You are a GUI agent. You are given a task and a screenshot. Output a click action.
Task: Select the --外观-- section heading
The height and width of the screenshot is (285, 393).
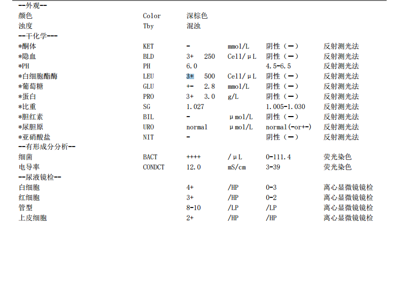33,5
